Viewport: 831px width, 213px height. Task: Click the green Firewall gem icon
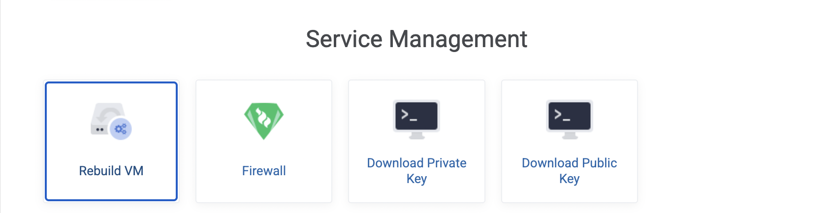tap(264, 121)
